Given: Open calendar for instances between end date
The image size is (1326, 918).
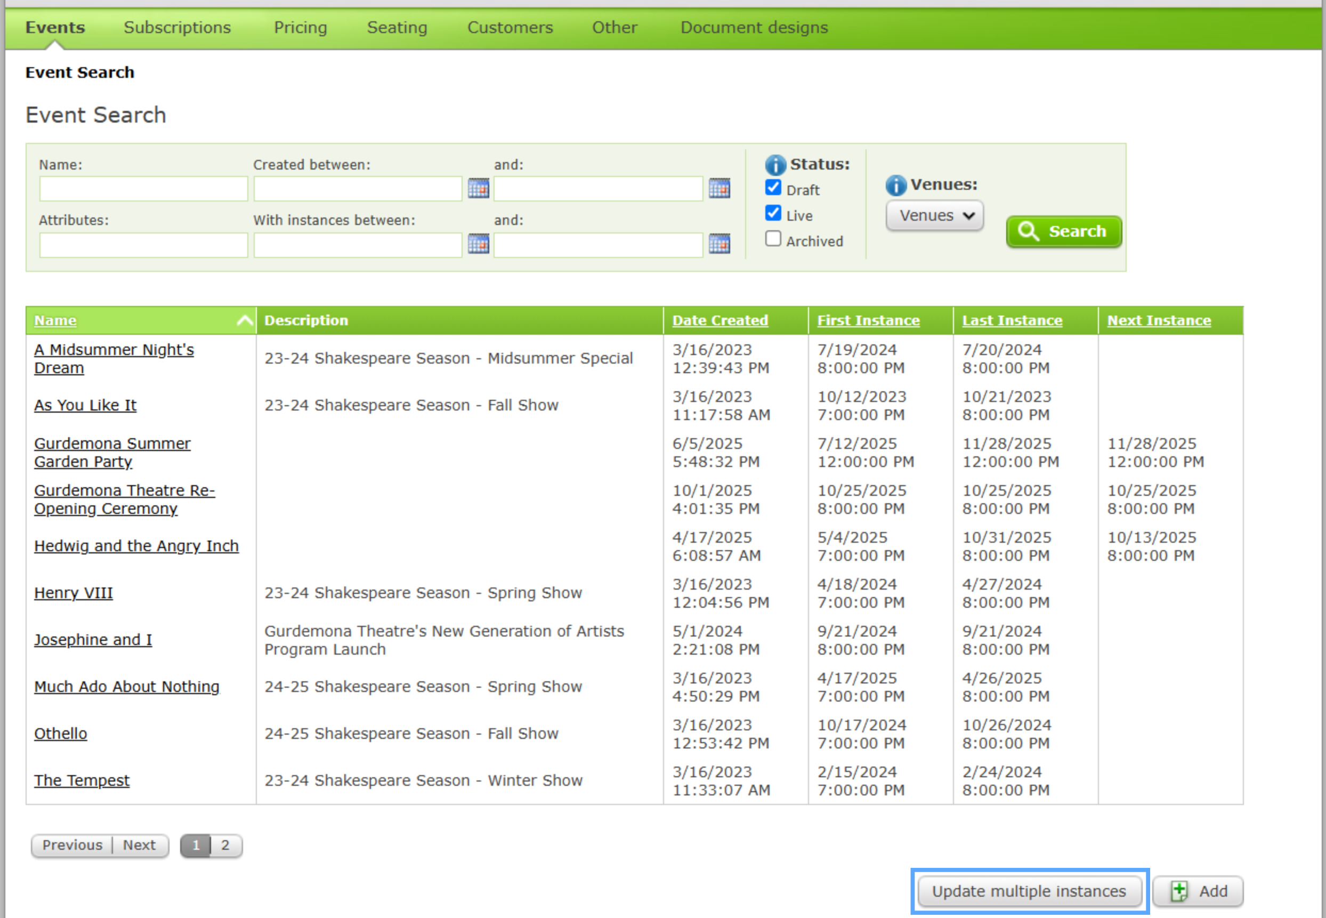Looking at the screenshot, I should [719, 244].
